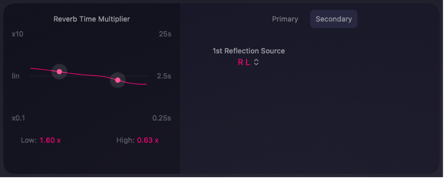Click the Reverb Time Multiplier title
The height and width of the screenshot is (178, 444).
(x=92, y=19)
